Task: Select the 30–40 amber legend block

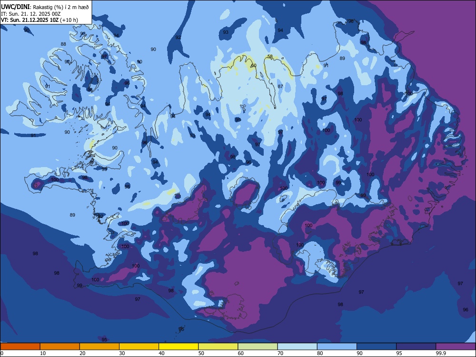Action: pyautogui.click(x=139, y=347)
